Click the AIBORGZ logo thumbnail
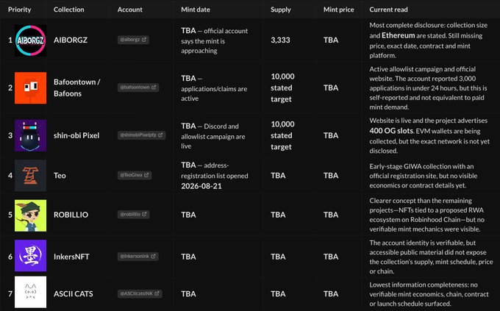The height and width of the screenshot is (311, 500). [x=30, y=40]
